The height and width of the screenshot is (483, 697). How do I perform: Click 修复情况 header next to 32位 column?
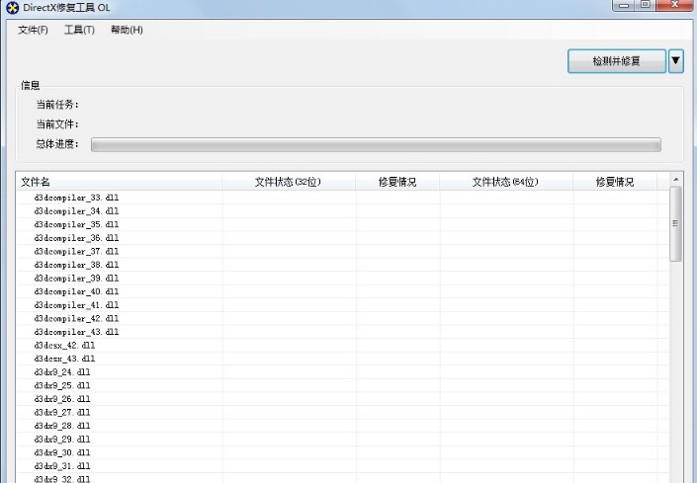[x=397, y=182]
